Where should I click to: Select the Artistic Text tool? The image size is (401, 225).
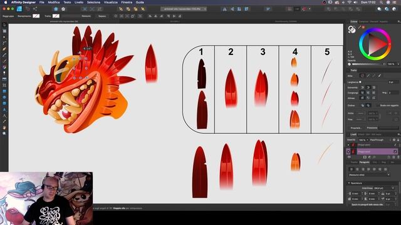pos(4,116)
